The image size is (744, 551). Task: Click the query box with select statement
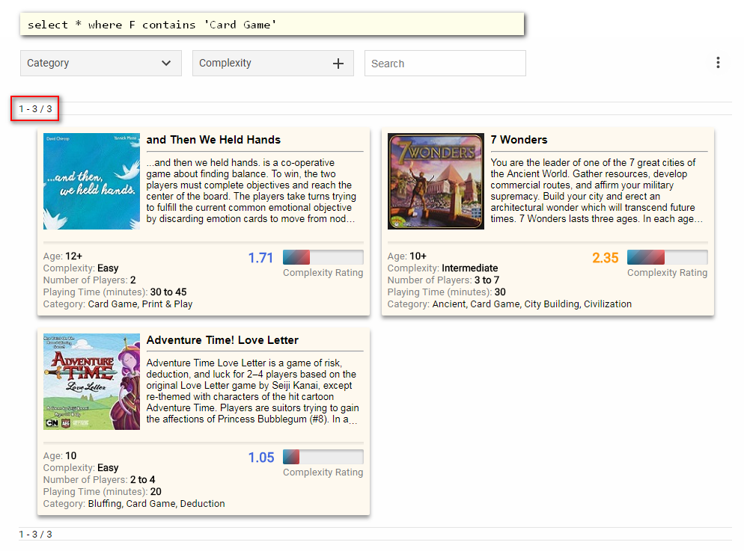tap(272, 24)
